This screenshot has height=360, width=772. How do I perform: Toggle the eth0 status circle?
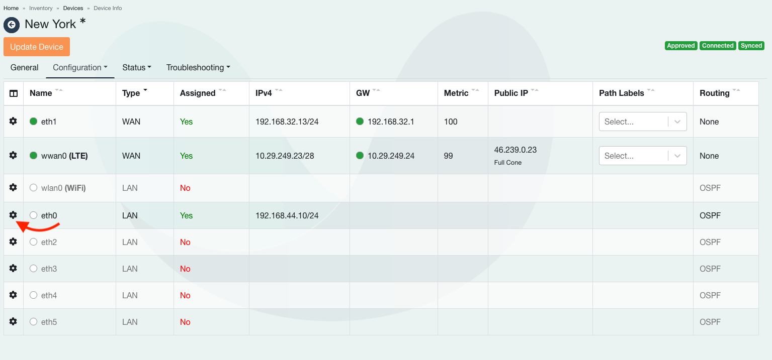[34, 215]
